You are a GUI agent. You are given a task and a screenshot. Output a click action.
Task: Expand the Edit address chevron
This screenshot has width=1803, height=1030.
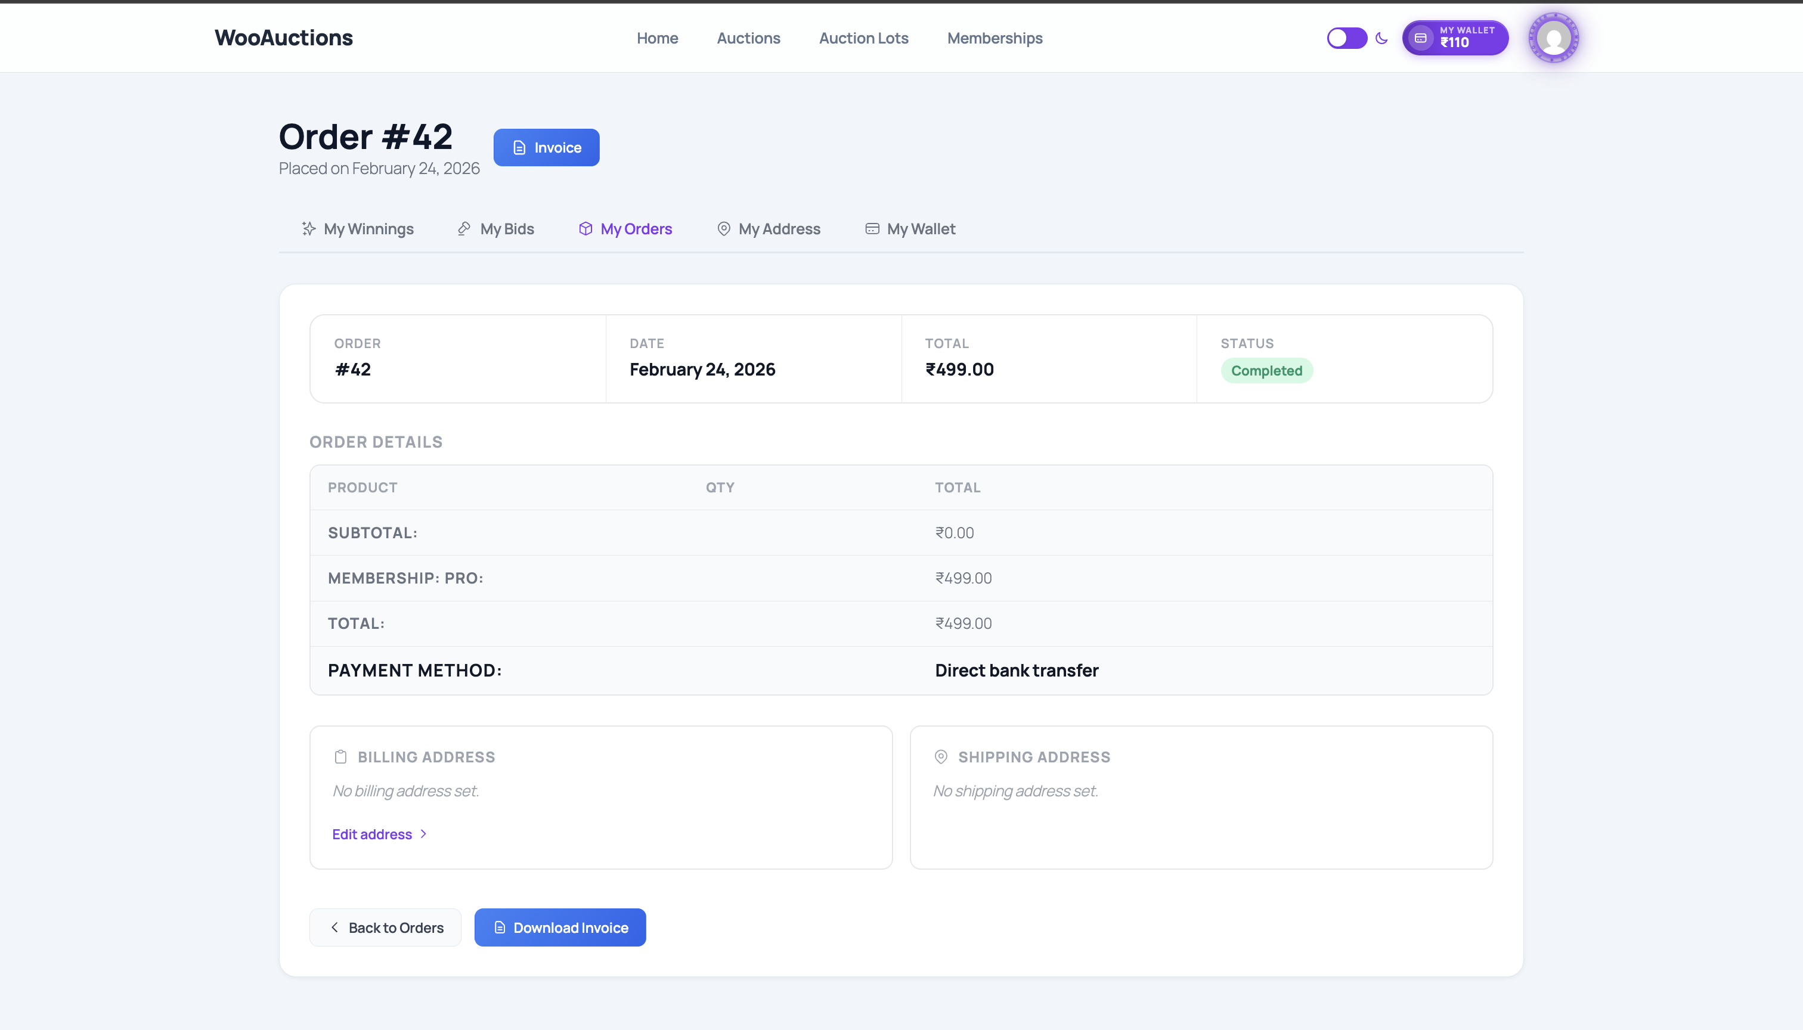(x=423, y=834)
